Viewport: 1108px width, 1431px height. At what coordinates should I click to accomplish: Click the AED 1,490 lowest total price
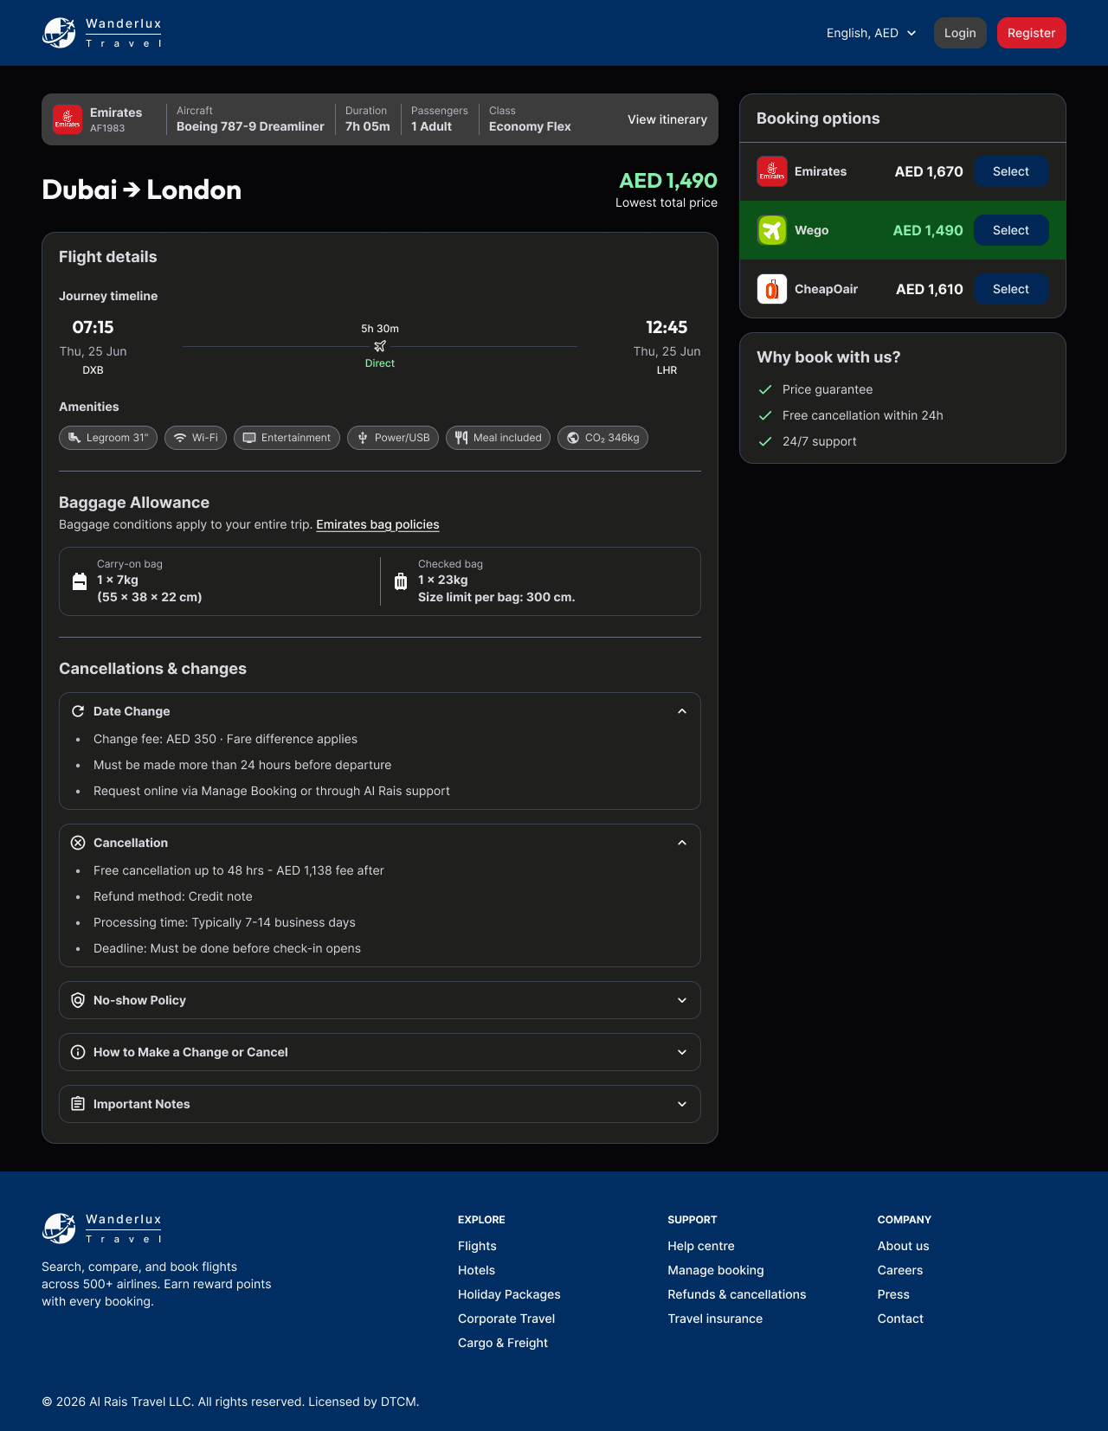tap(668, 181)
